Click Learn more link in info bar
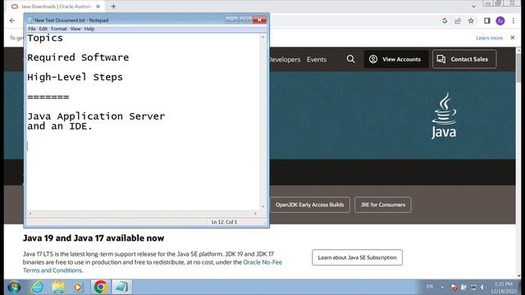Image resolution: width=525 pixels, height=295 pixels. [x=489, y=39]
